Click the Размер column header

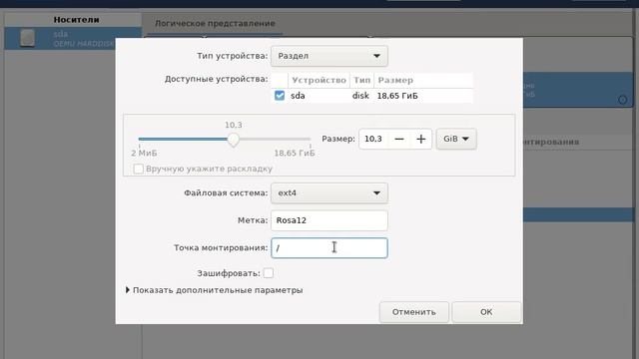423,80
